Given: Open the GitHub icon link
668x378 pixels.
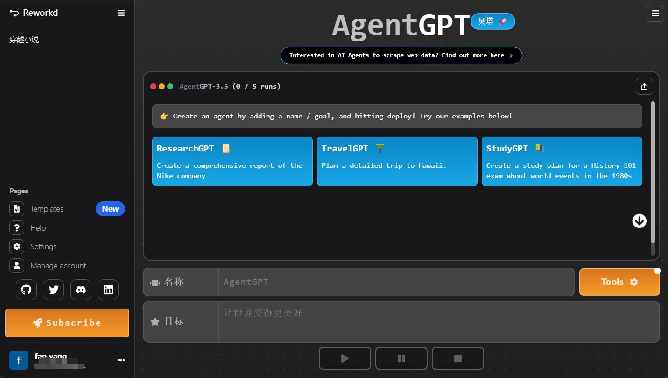Looking at the screenshot, I should (x=26, y=289).
